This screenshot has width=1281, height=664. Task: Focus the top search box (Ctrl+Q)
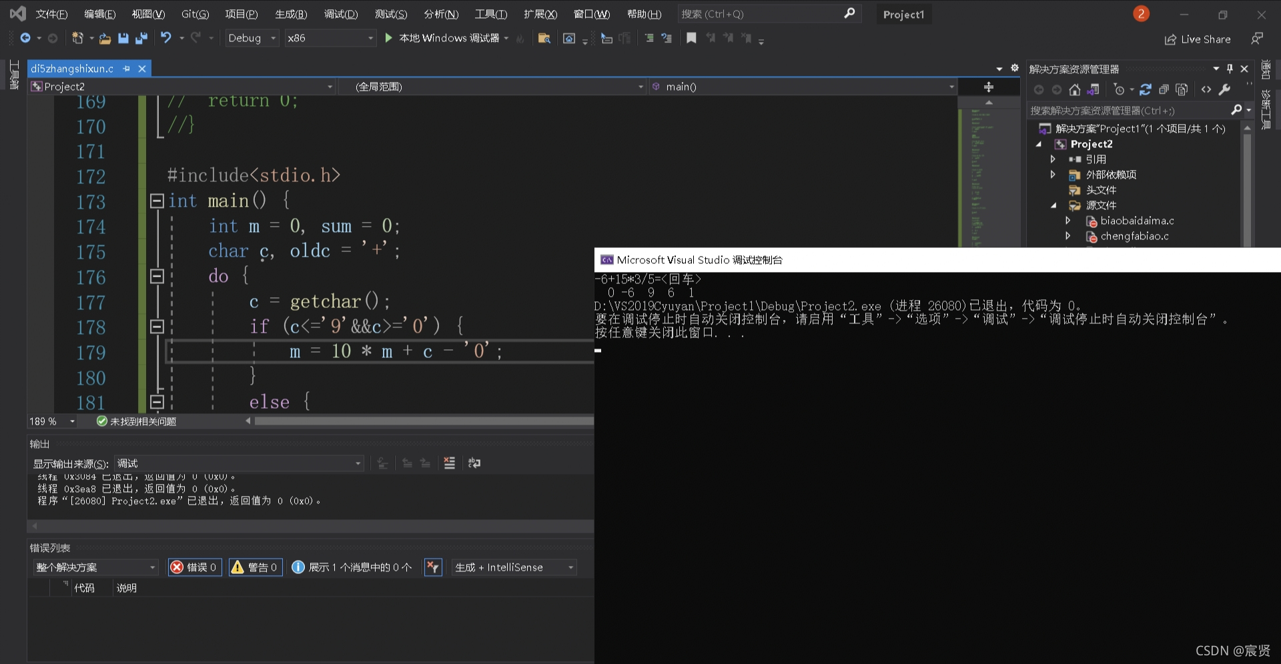pos(769,14)
